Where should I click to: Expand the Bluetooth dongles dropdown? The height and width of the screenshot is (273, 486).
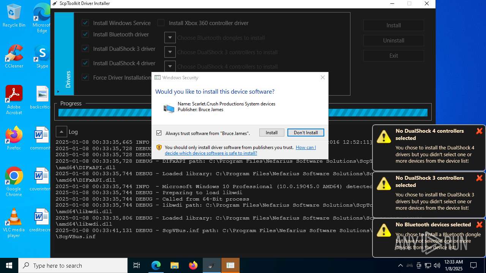[x=170, y=38]
